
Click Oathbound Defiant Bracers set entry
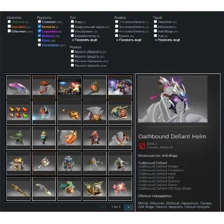(x=159, y=181)
